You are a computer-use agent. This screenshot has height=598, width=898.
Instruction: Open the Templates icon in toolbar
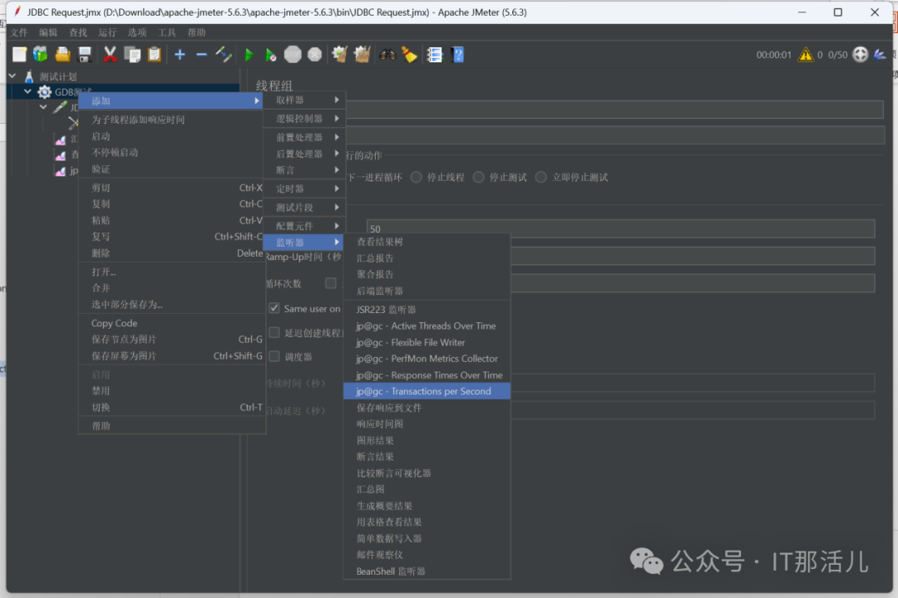click(x=41, y=54)
